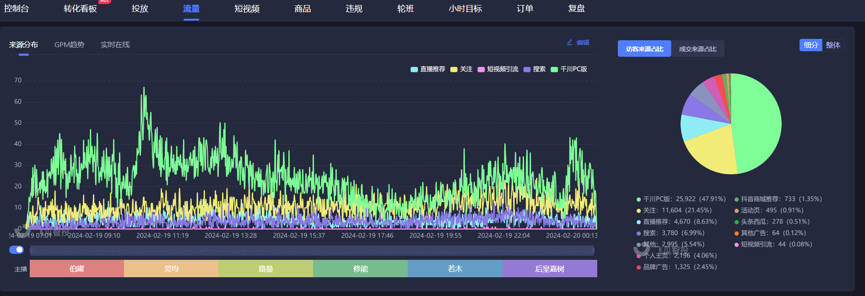Click x-axis label 2024-02-19 13:28
The width and height of the screenshot is (865, 296).
point(231,236)
